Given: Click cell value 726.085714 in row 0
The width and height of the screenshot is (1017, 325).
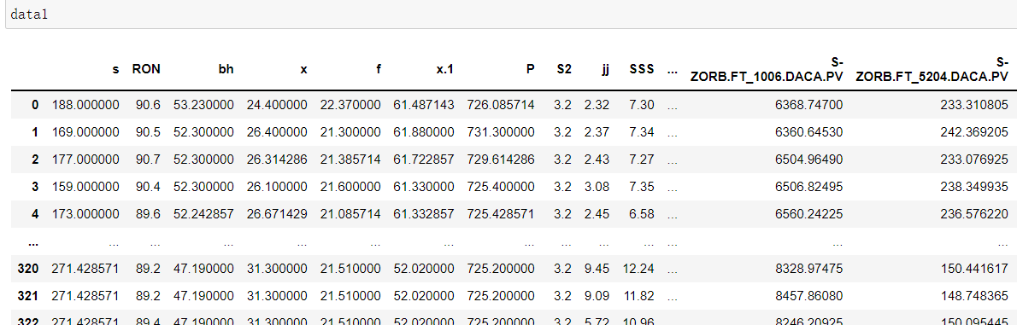Looking at the screenshot, I should point(501,105).
